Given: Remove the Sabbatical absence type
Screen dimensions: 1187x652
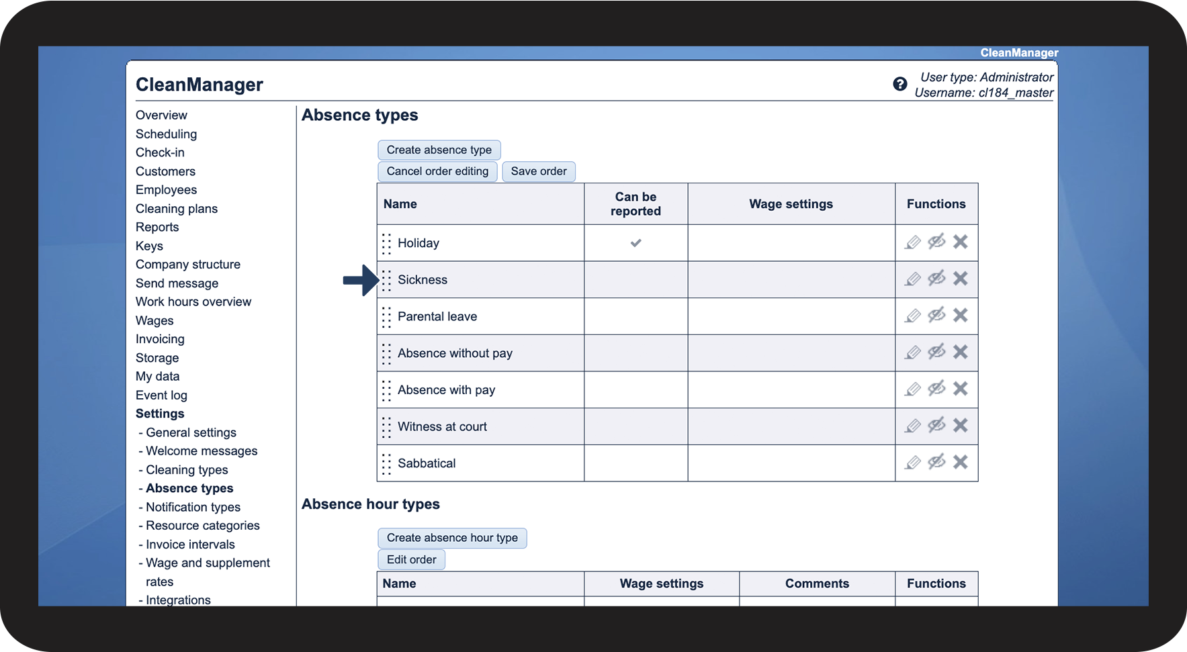Looking at the screenshot, I should click(961, 462).
